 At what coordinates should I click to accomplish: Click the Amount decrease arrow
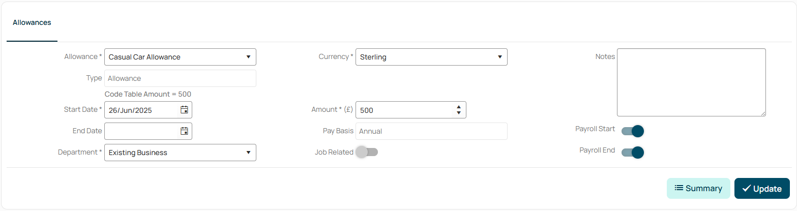[x=459, y=113]
